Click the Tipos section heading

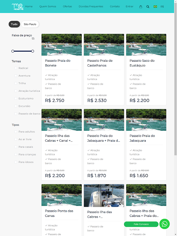point(15,125)
